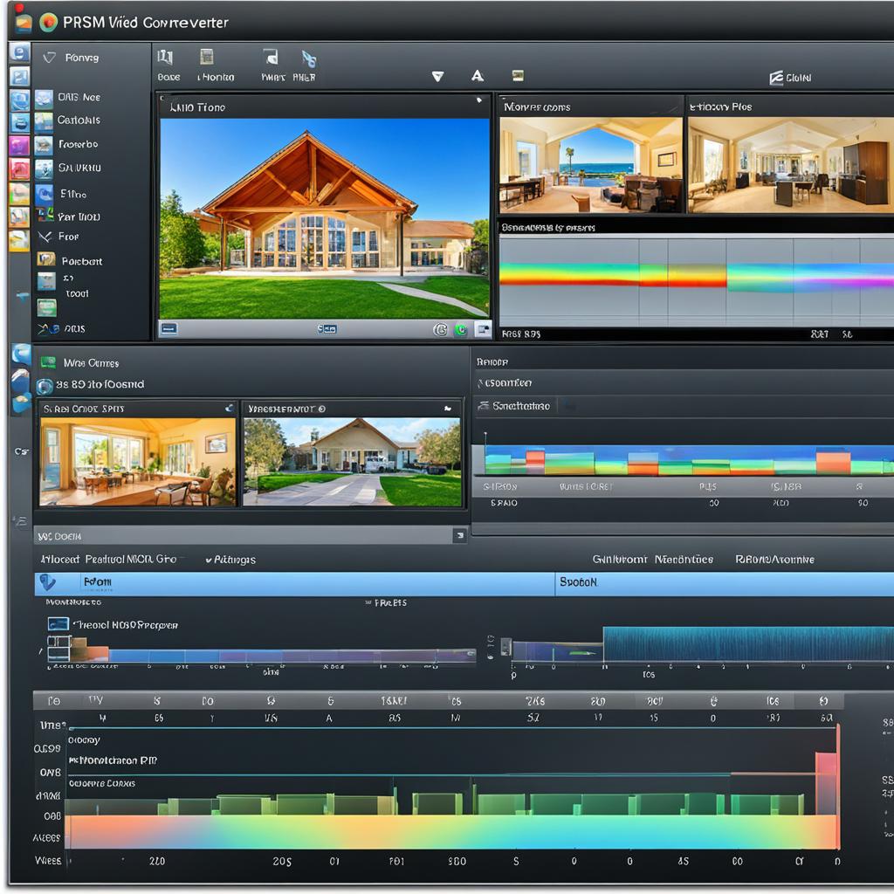Viewport: 894px width, 894px height.
Task: Click the white down triangle in toolbar
Action: pyautogui.click(x=438, y=77)
